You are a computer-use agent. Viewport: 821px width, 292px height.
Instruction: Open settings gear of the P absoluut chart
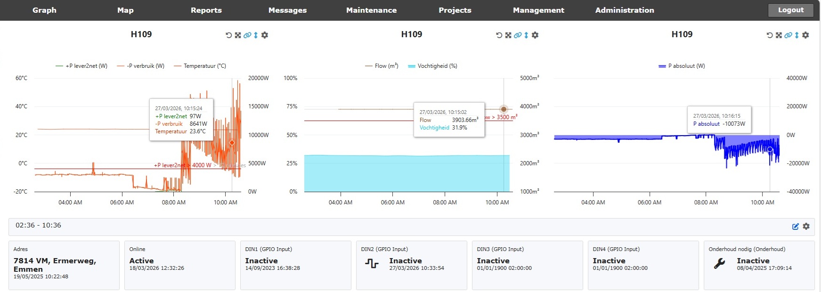(x=805, y=35)
